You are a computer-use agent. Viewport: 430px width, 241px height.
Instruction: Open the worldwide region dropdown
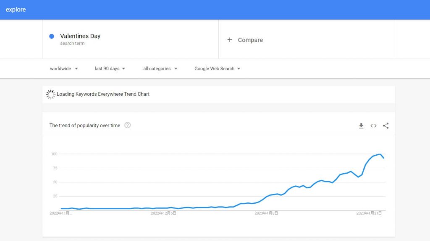(64, 69)
